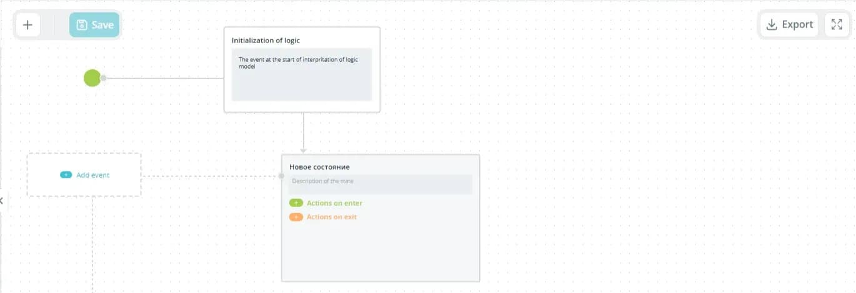856x293 pixels.
Task: Select the Новое состояние state title
Action: [319, 167]
